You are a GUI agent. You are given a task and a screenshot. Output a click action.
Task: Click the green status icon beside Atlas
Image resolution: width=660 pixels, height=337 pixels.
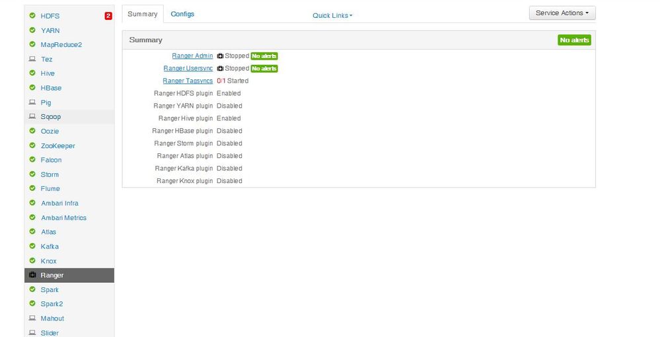click(32, 231)
